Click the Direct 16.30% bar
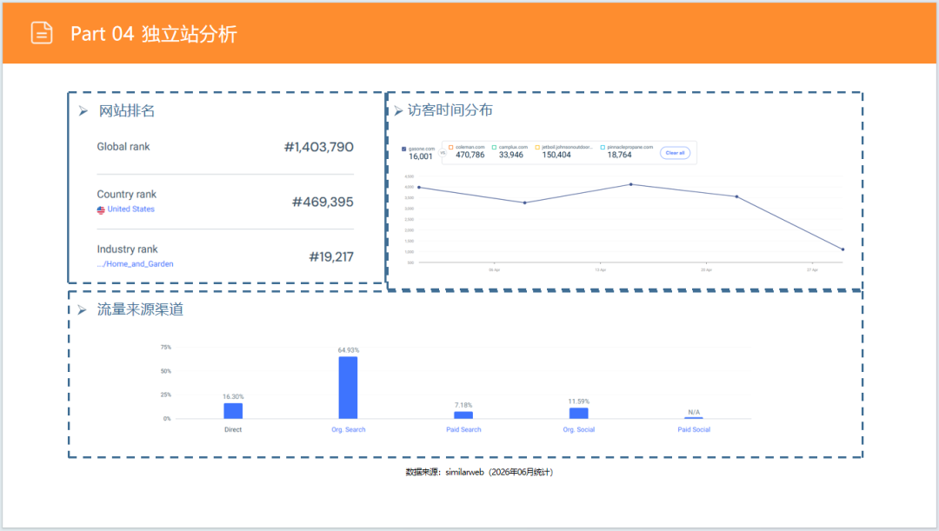Screen dimensions: 939x531 (x=233, y=411)
